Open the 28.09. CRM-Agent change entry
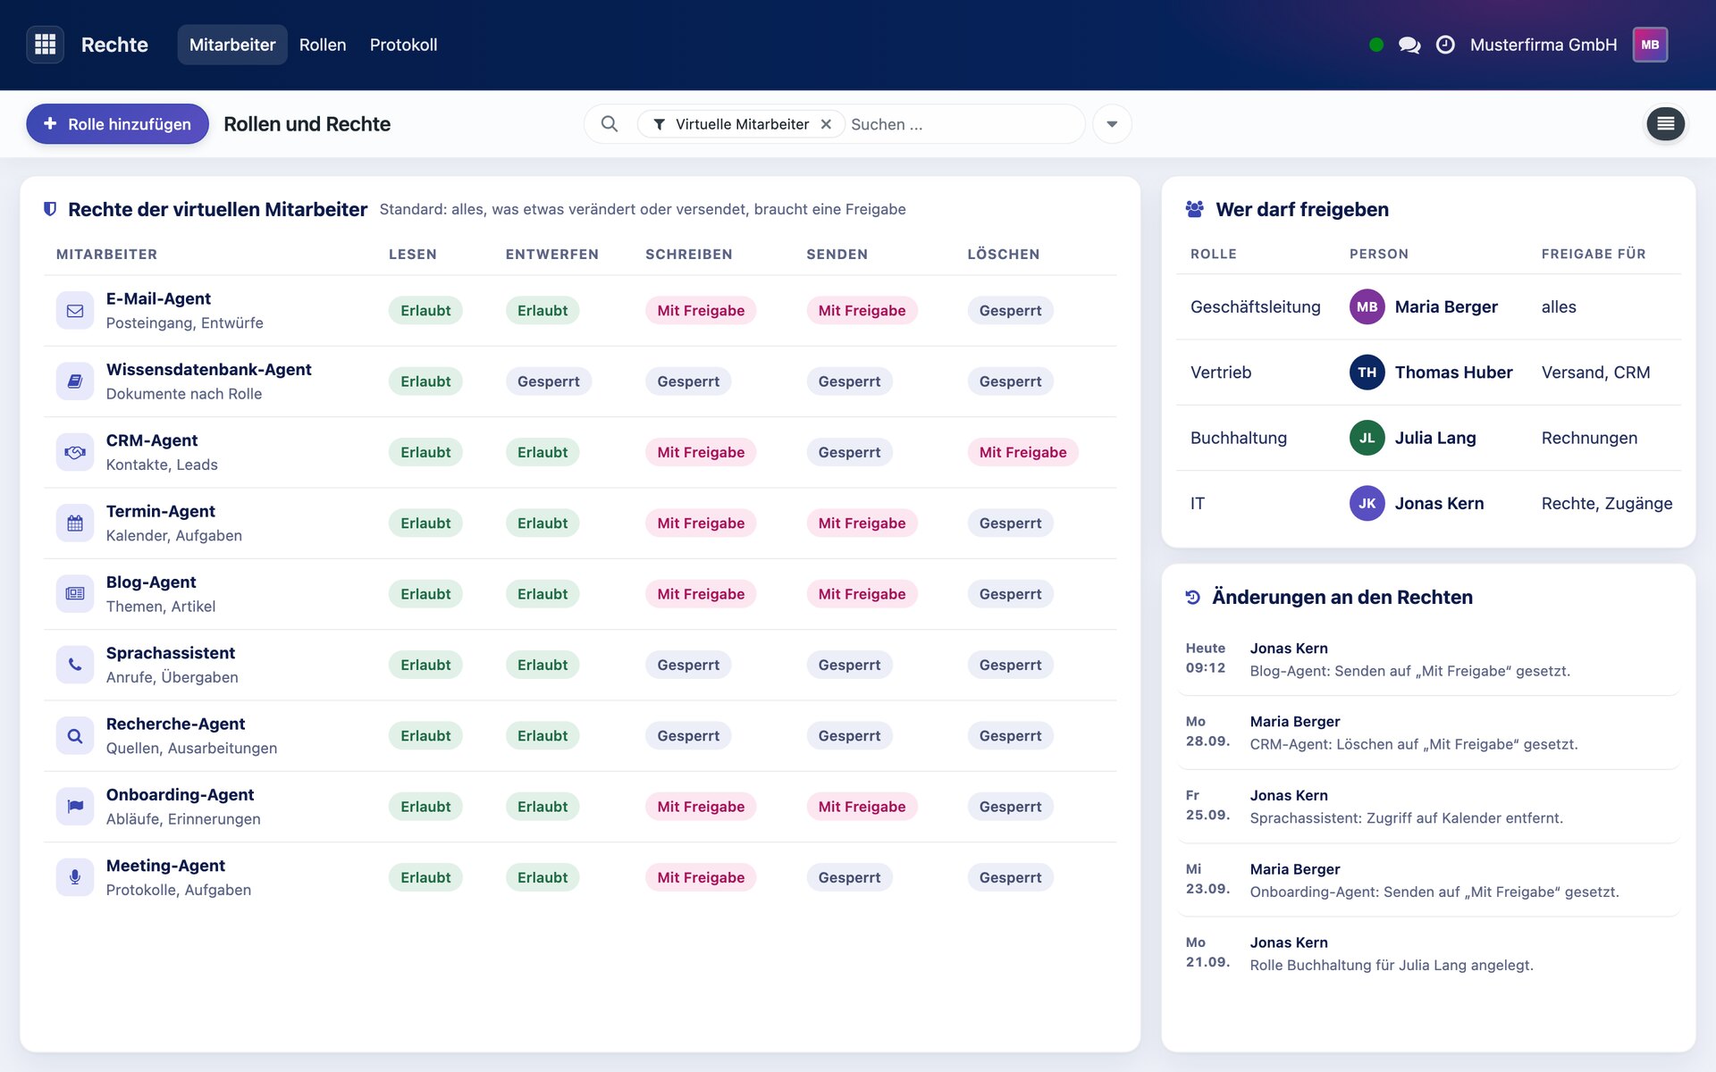This screenshot has height=1072, width=1716. click(1428, 733)
